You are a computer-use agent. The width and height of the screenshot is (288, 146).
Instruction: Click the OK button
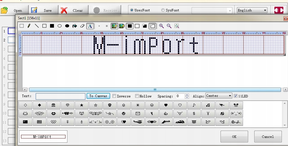point(234,136)
